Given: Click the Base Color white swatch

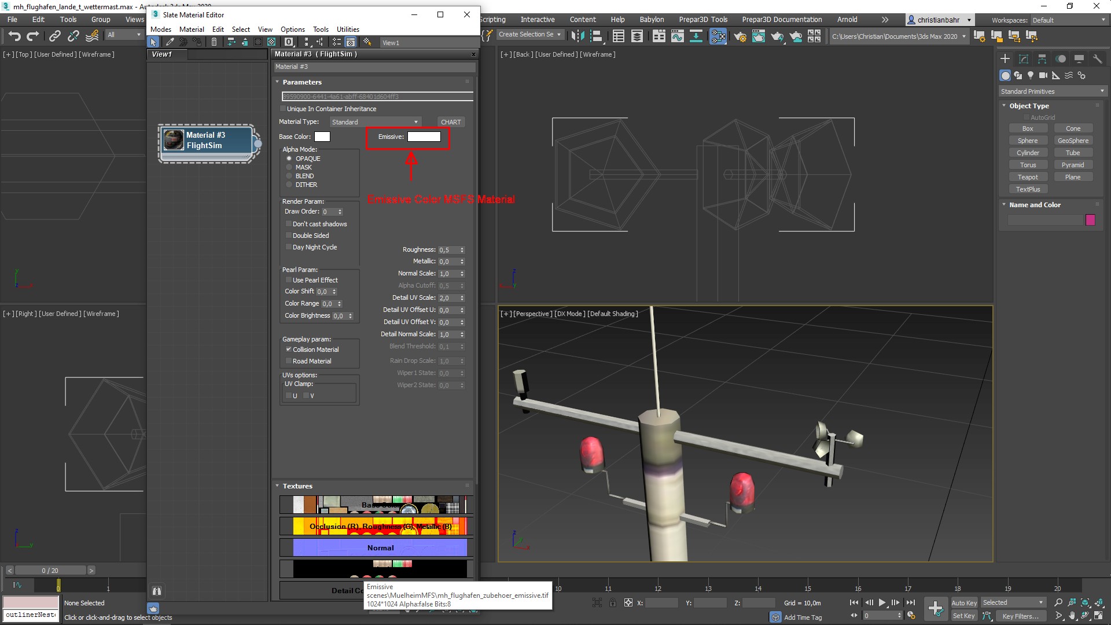Looking at the screenshot, I should click(x=322, y=137).
